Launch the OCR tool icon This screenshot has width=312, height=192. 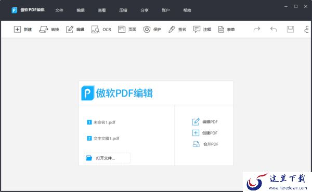[95, 30]
